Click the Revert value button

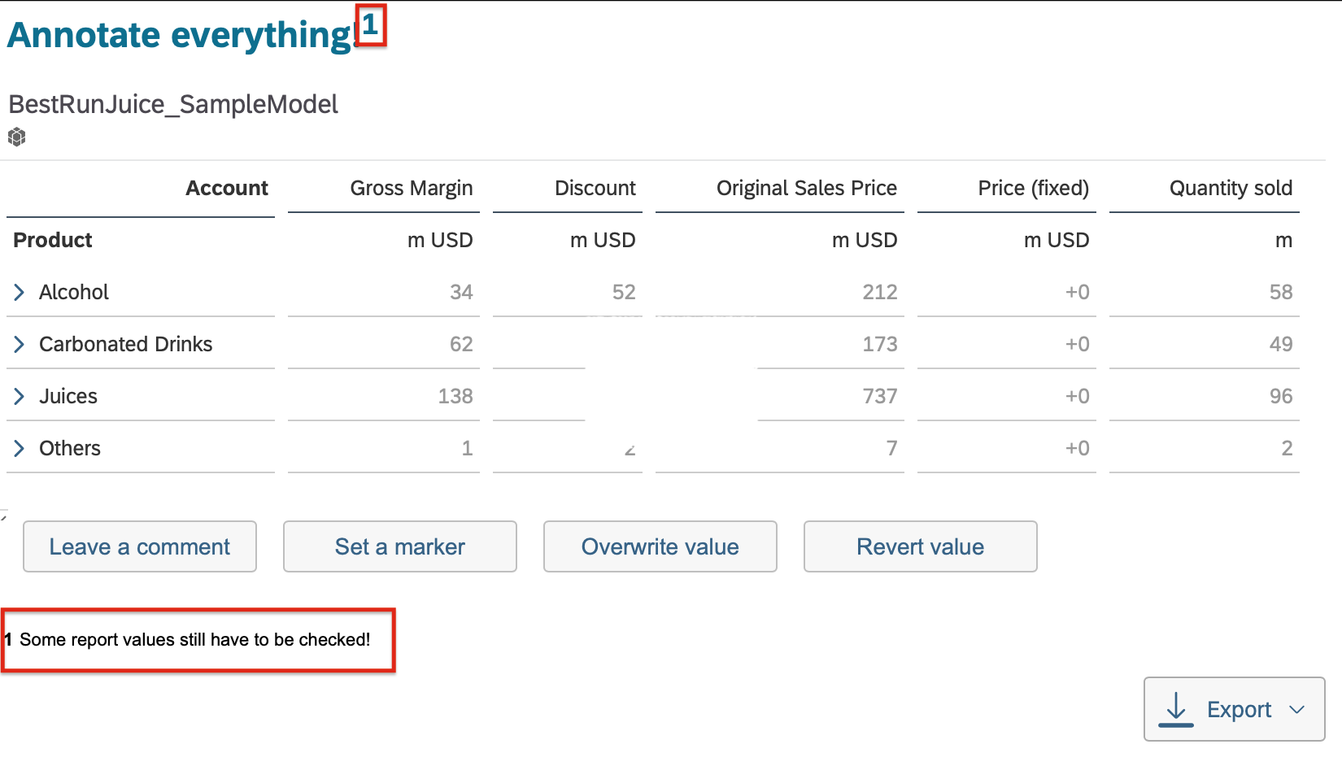[x=921, y=546]
